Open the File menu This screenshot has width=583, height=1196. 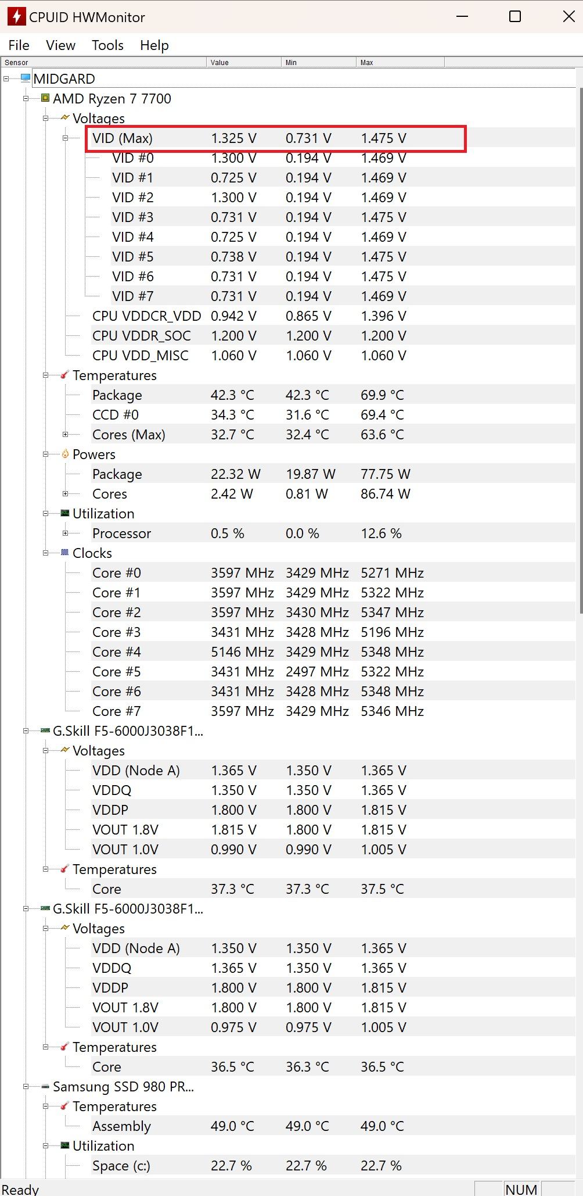click(x=19, y=45)
